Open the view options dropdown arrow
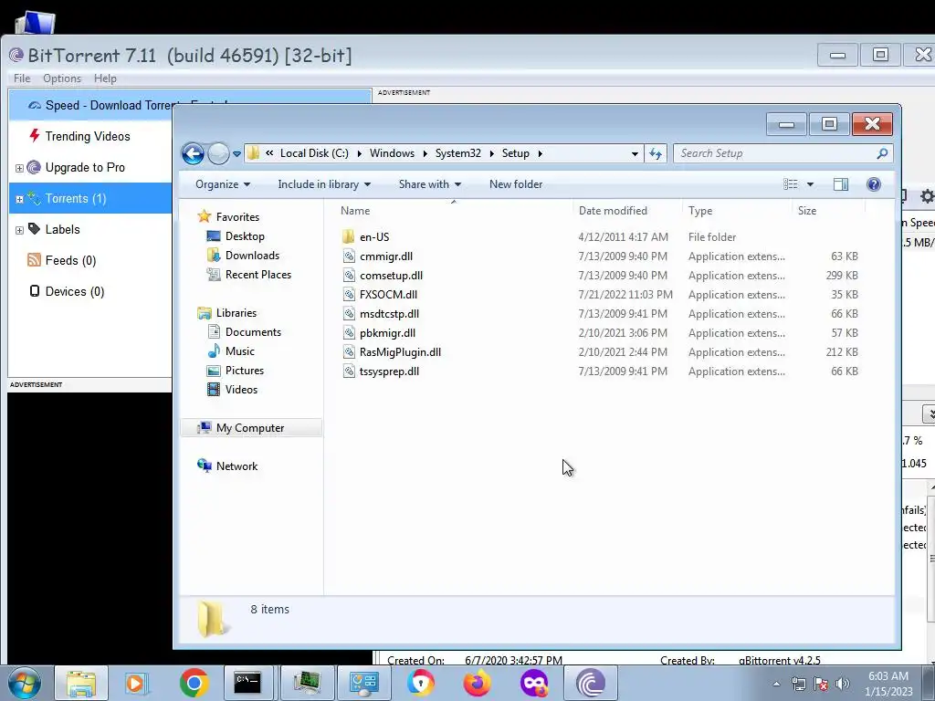The image size is (935, 701). [811, 184]
